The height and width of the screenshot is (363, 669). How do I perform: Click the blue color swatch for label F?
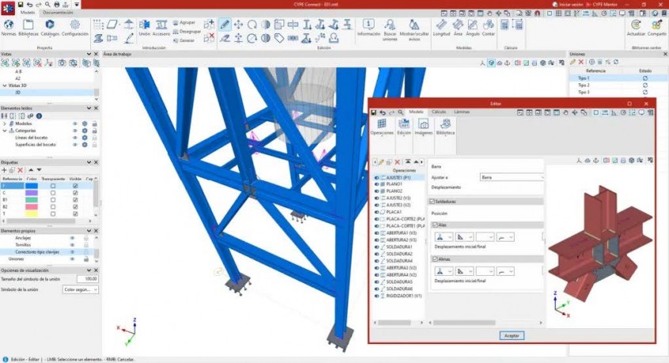(32, 185)
